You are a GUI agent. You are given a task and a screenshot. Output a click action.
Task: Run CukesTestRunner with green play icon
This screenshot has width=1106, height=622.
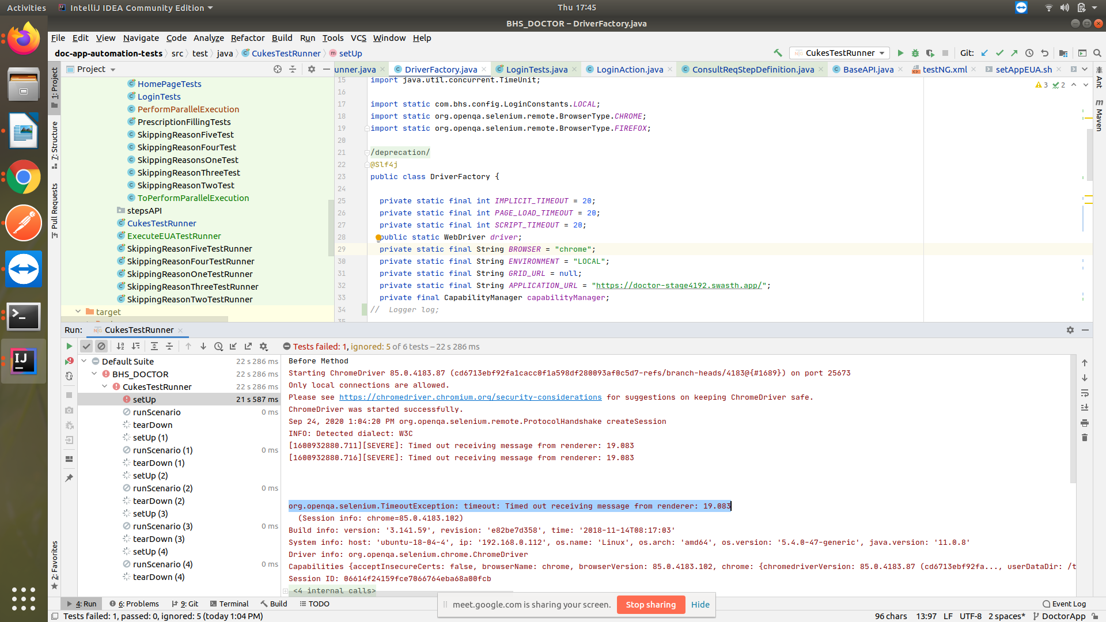900,53
